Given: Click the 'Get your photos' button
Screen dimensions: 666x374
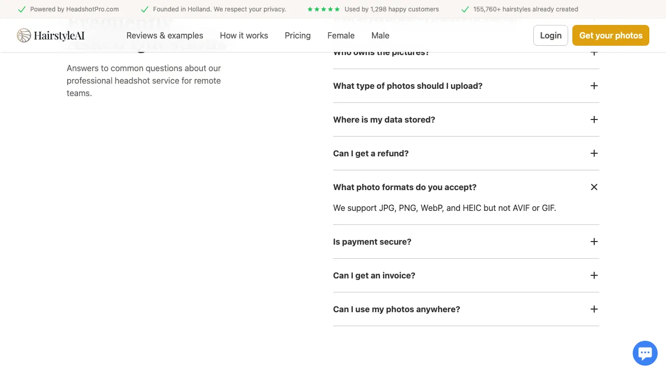Looking at the screenshot, I should (610, 35).
